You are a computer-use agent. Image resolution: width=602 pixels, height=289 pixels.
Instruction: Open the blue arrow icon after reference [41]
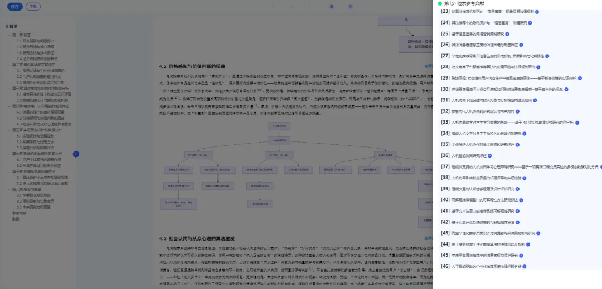coord(517,211)
